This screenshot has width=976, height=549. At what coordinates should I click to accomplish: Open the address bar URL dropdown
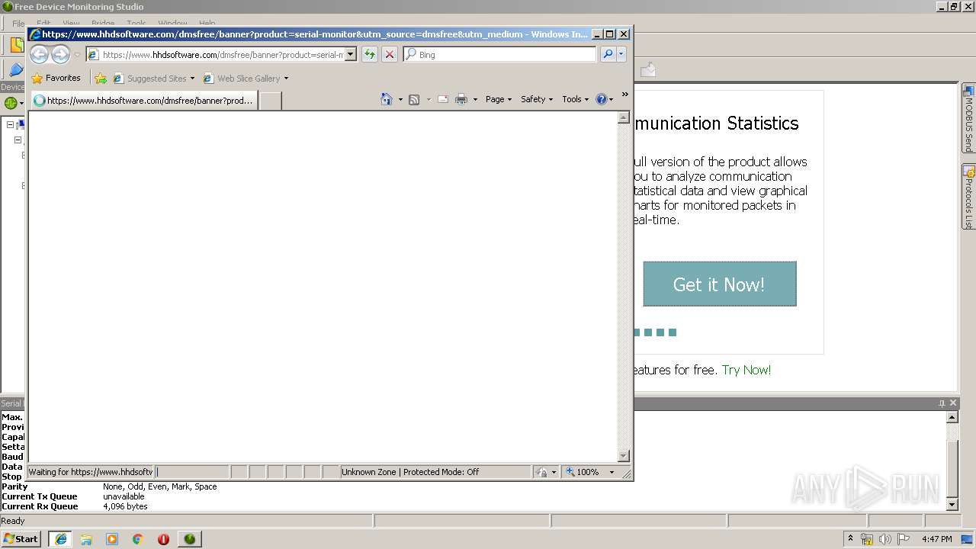(351, 54)
